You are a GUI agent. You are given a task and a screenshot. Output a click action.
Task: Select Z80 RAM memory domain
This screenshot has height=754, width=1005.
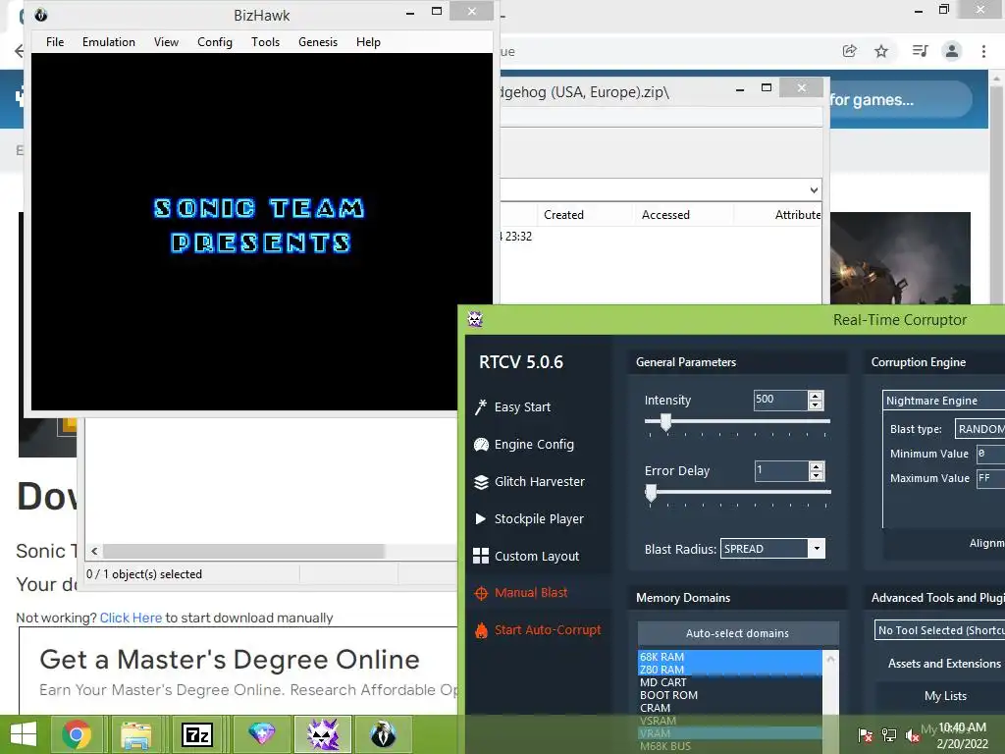pyautogui.click(x=729, y=670)
